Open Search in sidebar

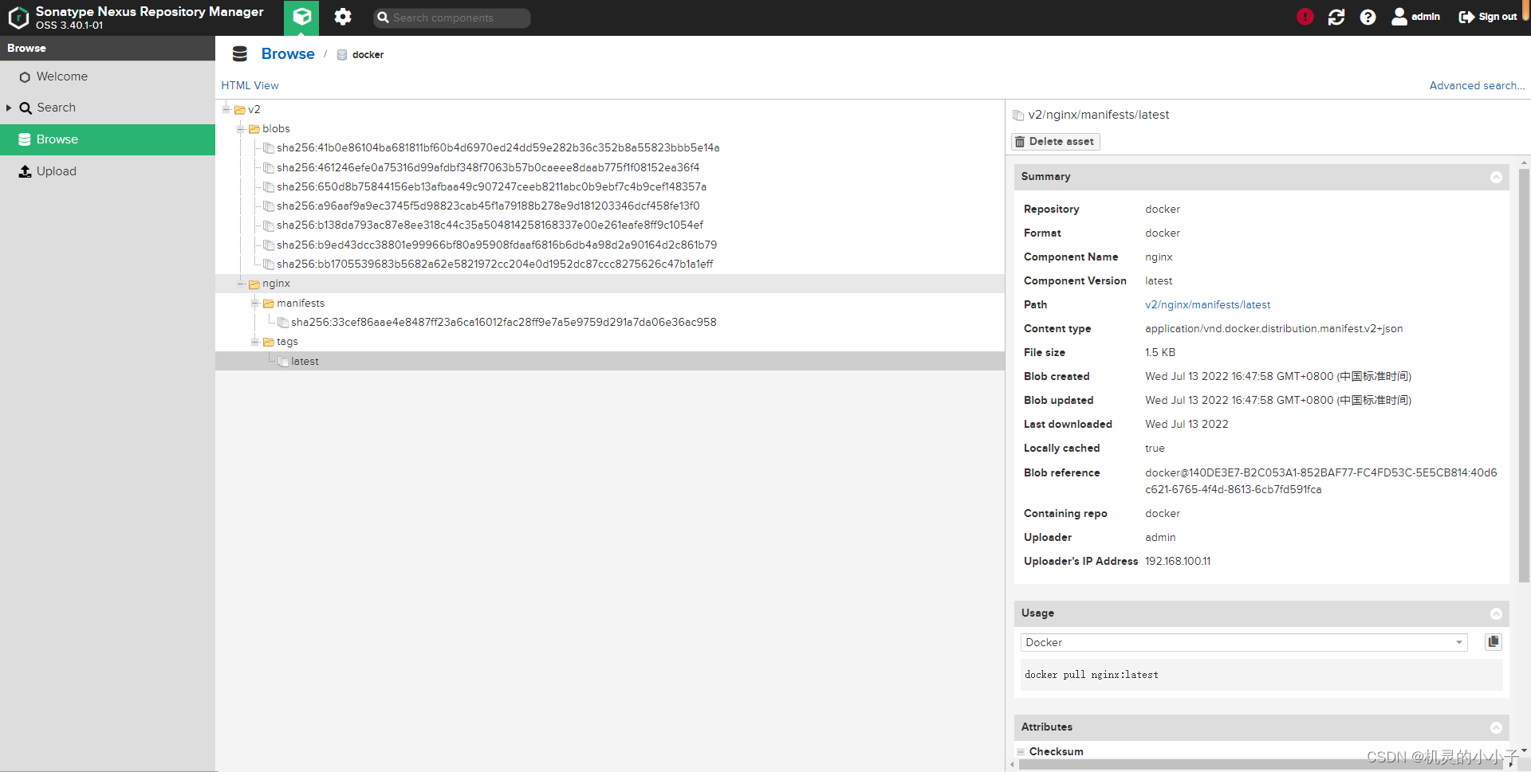108,108
